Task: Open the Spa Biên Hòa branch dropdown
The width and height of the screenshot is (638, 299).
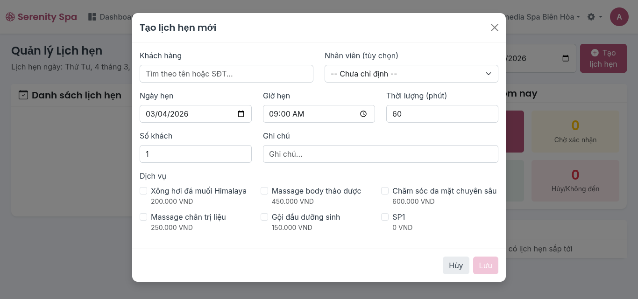Action: tap(542, 17)
